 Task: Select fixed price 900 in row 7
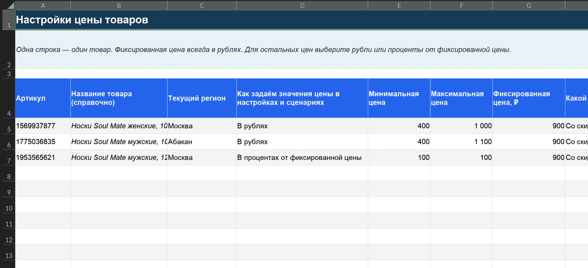pyautogui.click(x=529, y=158)
